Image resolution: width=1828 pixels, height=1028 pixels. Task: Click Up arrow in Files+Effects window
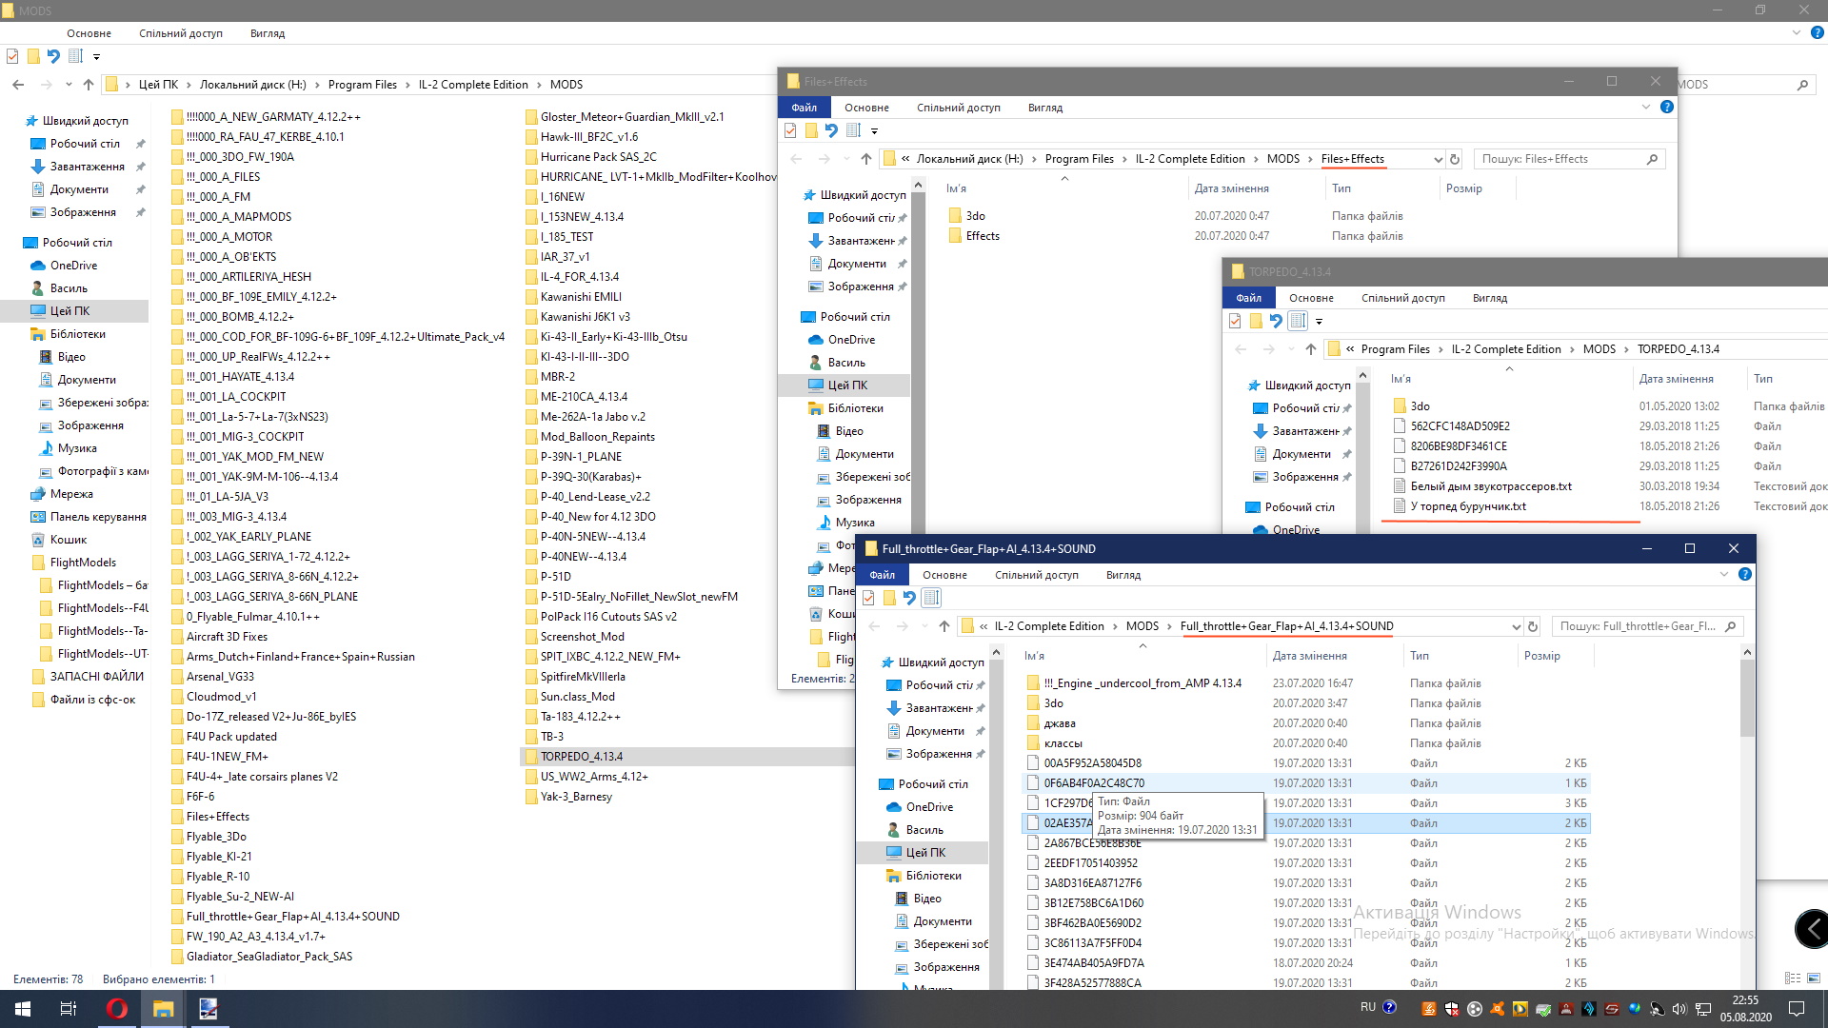[x=865, y=159]
